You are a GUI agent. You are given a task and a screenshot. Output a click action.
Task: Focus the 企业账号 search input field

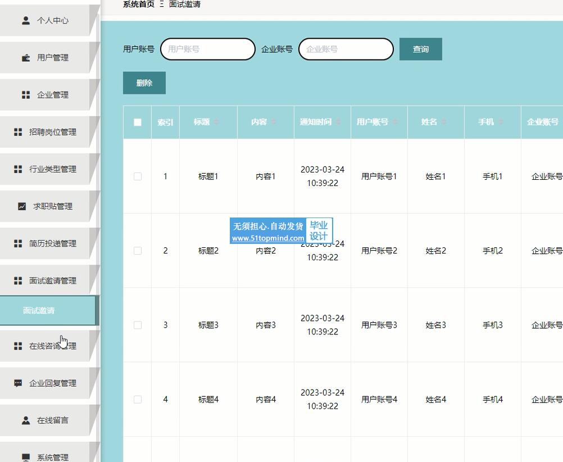coord(346,49)
